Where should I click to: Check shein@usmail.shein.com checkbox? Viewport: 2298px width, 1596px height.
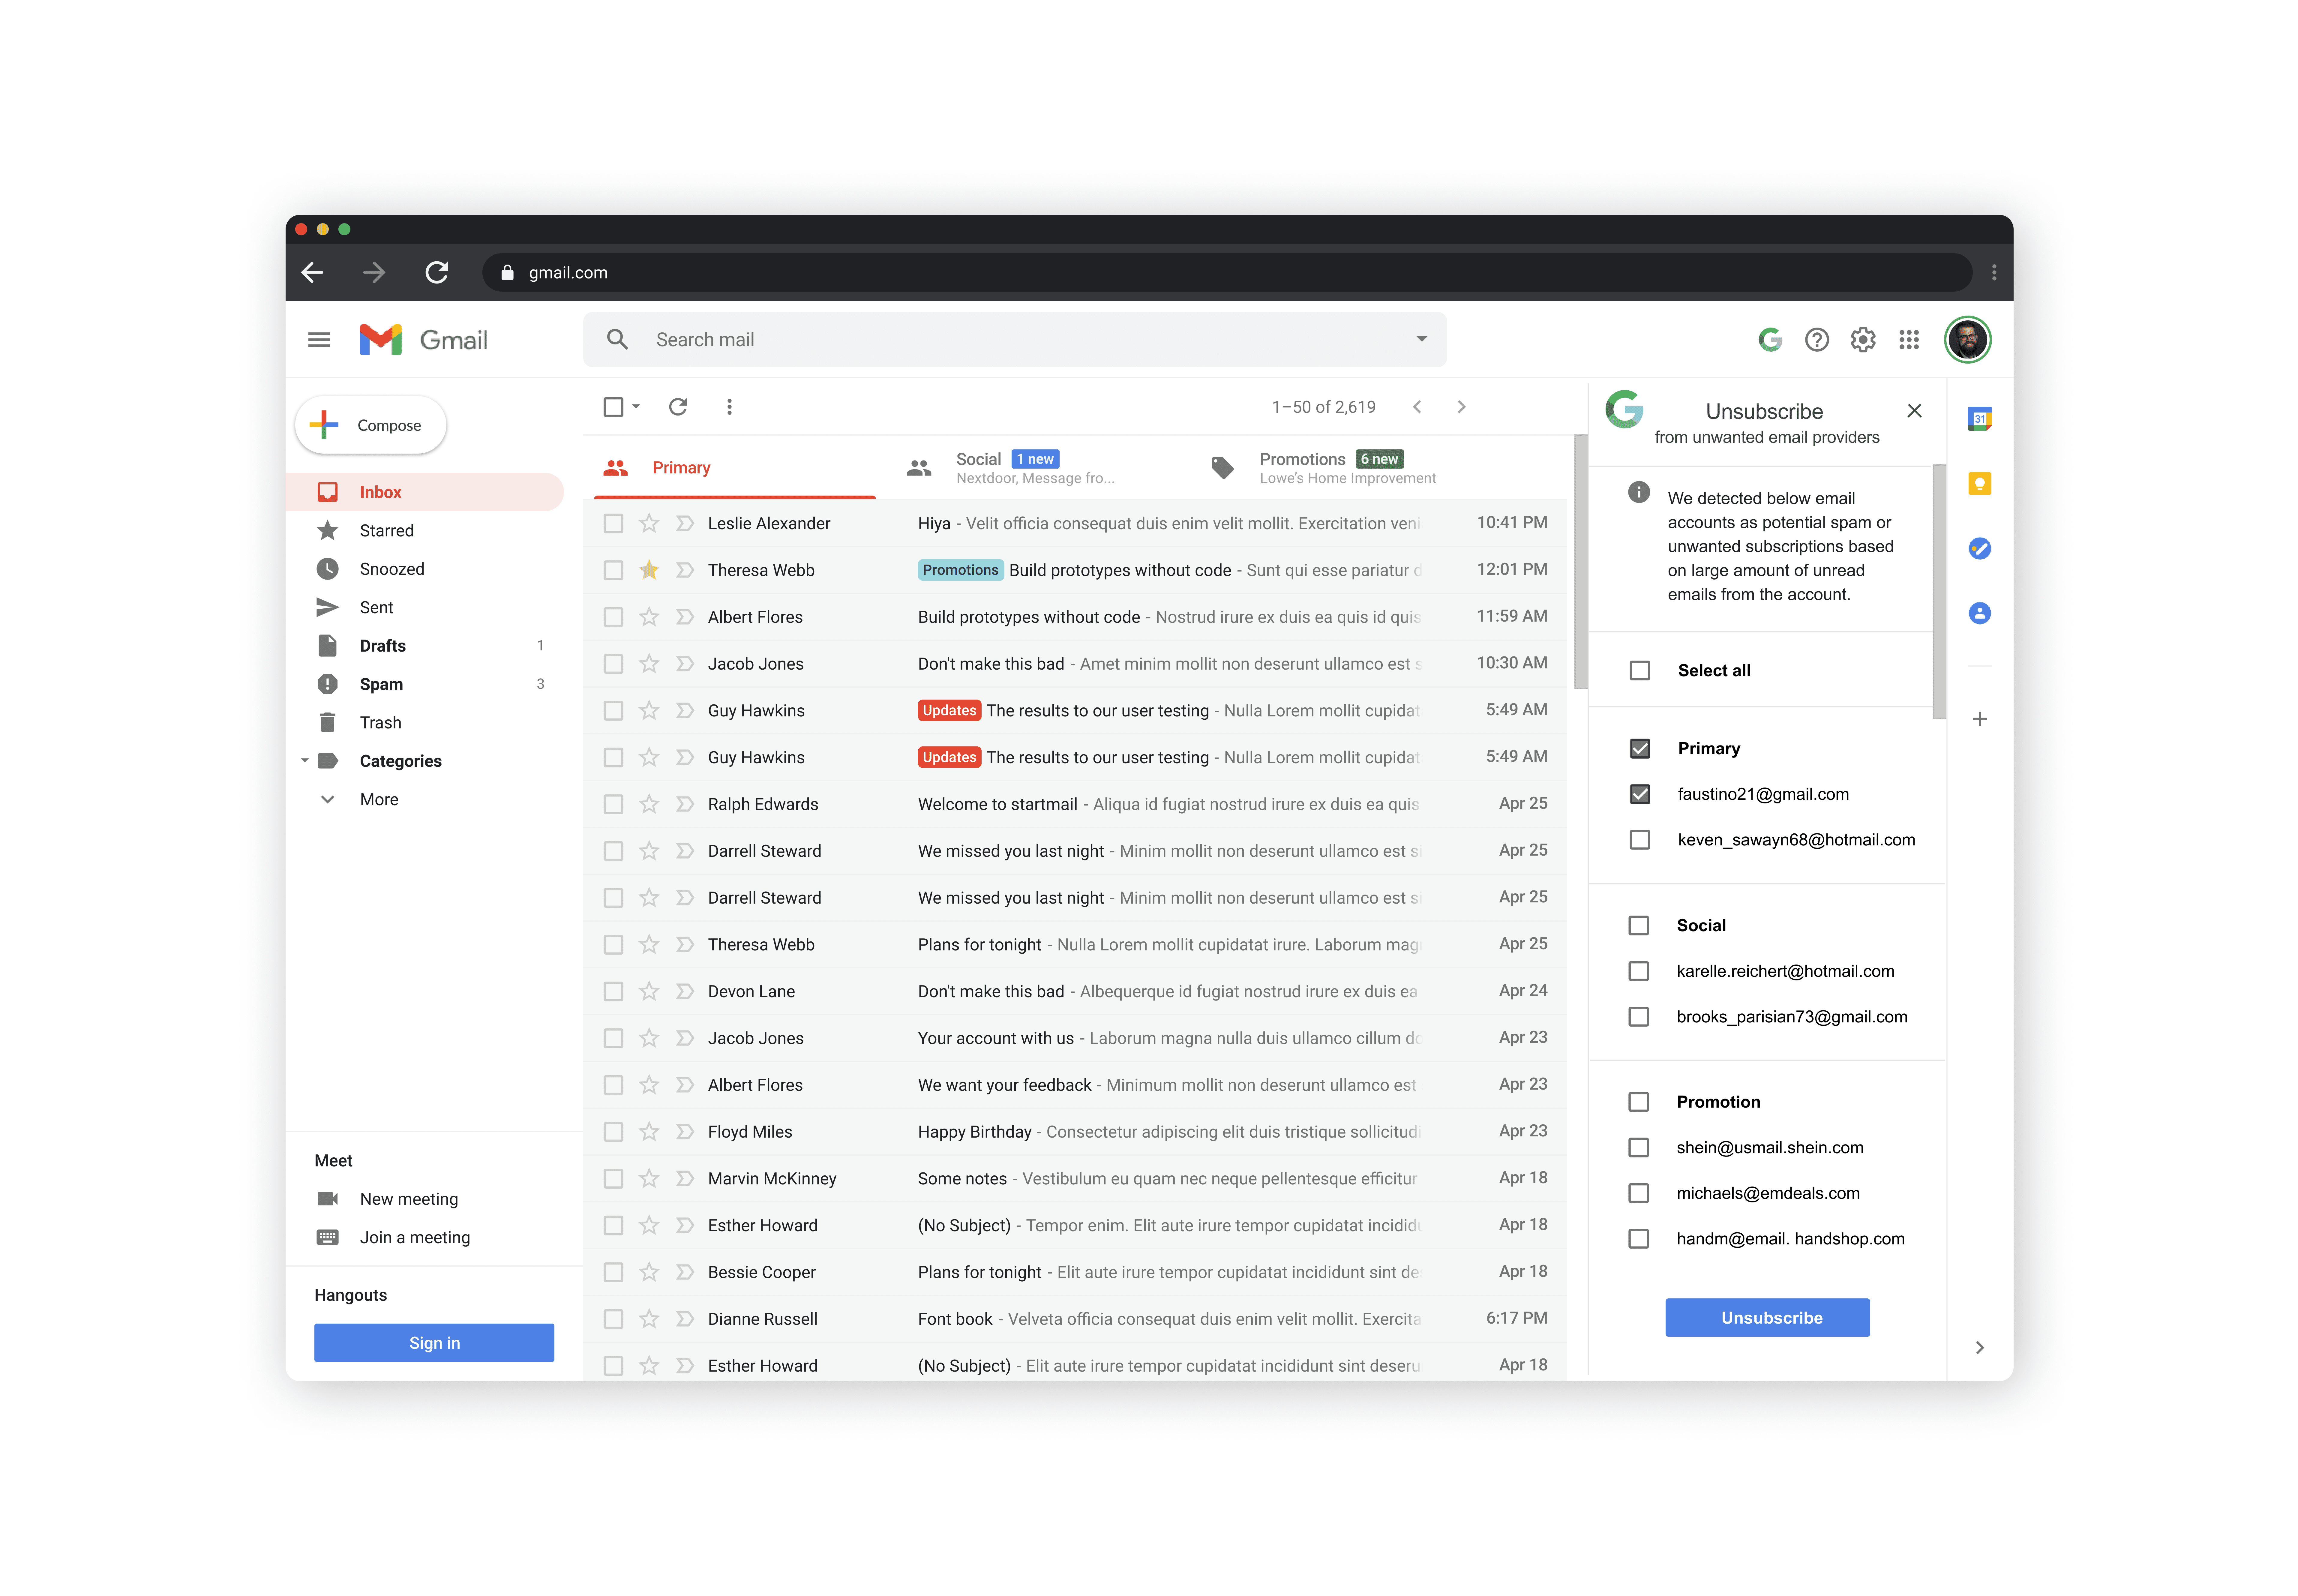[x=1639, y=1148]
